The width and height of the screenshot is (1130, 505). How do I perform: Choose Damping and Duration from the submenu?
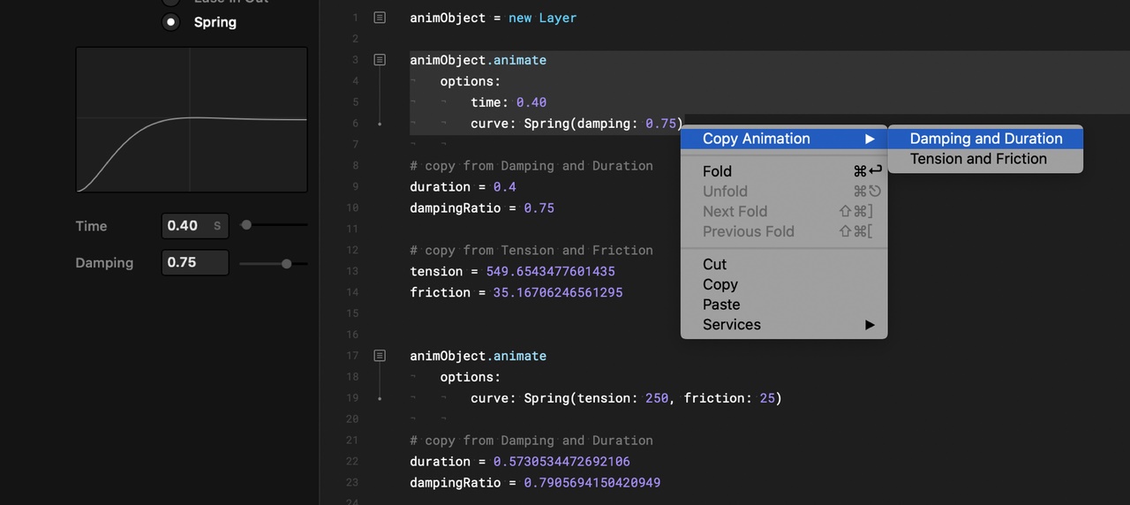(985, 139)
